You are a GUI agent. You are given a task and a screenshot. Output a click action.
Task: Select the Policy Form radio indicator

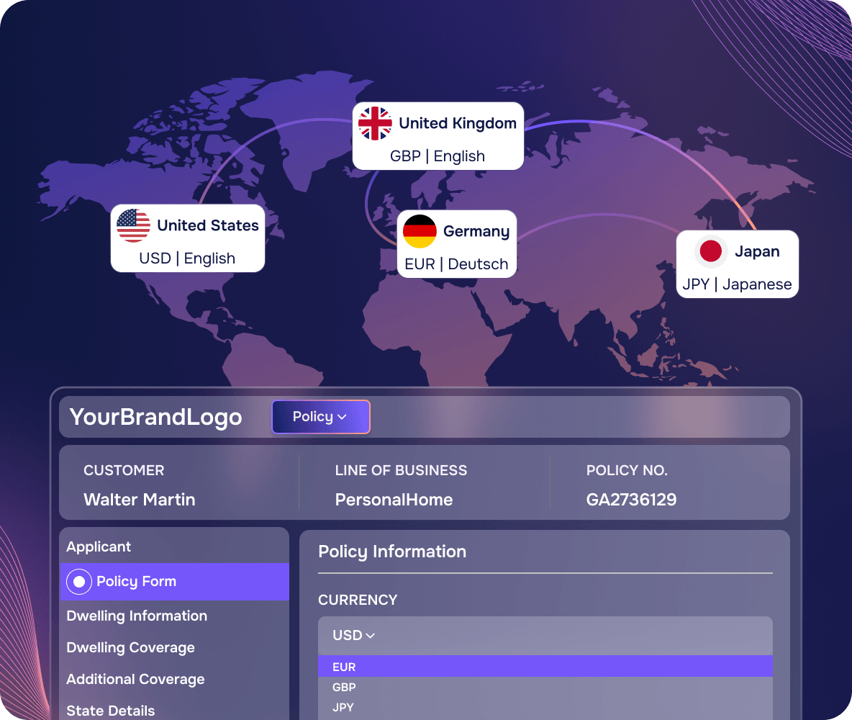(78, 582)
